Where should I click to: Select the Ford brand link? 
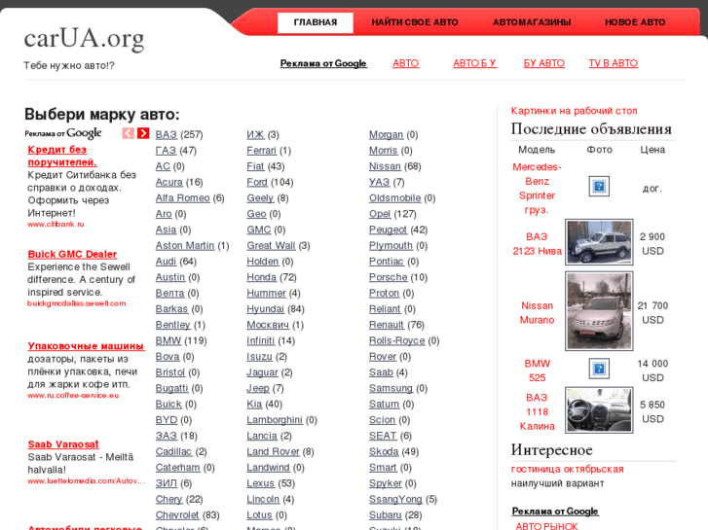257,182
